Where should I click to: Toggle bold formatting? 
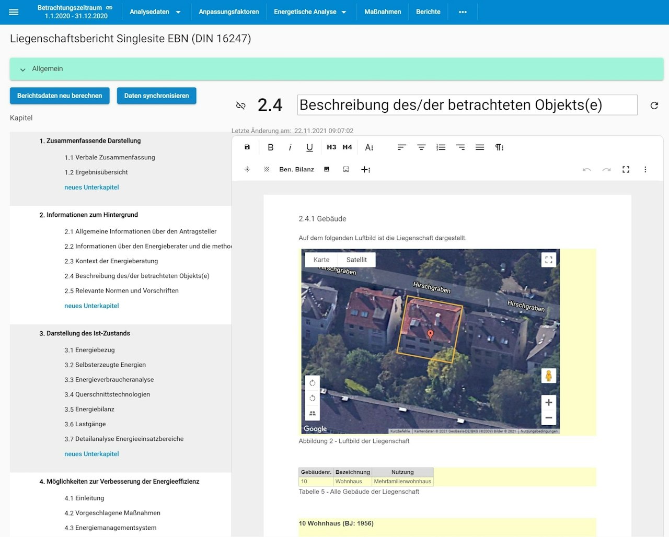(x=270, y=147)
